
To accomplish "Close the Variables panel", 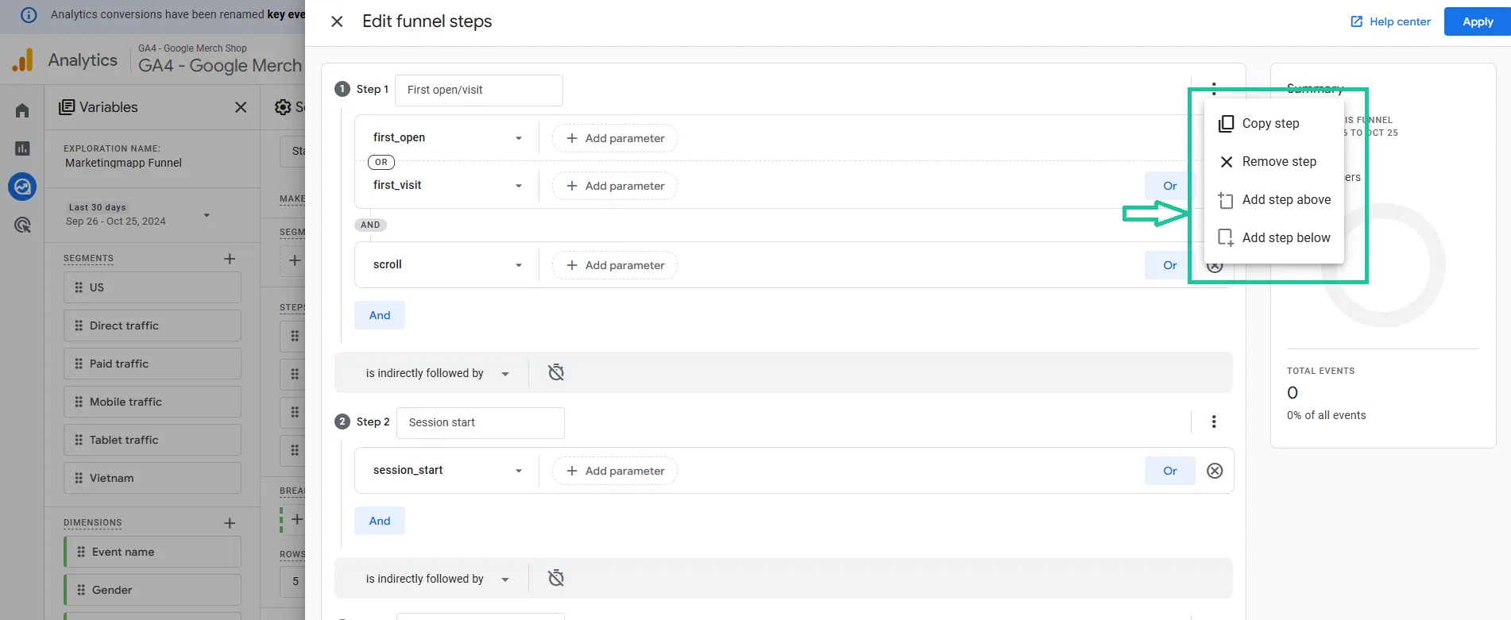I will (241, 107).
